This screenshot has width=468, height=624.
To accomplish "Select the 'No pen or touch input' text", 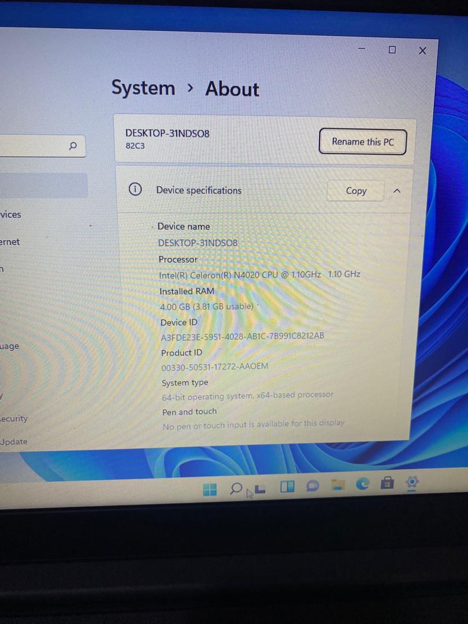I will click(x=254, y=425).
